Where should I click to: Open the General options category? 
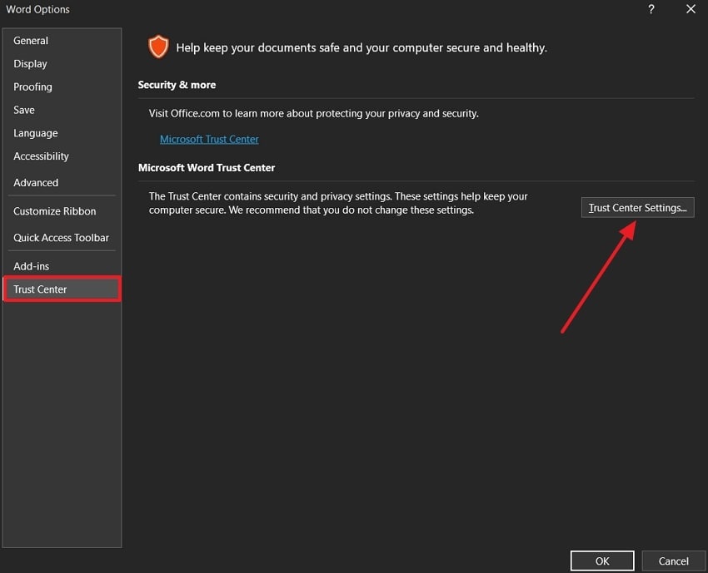[x=31, y=41]
